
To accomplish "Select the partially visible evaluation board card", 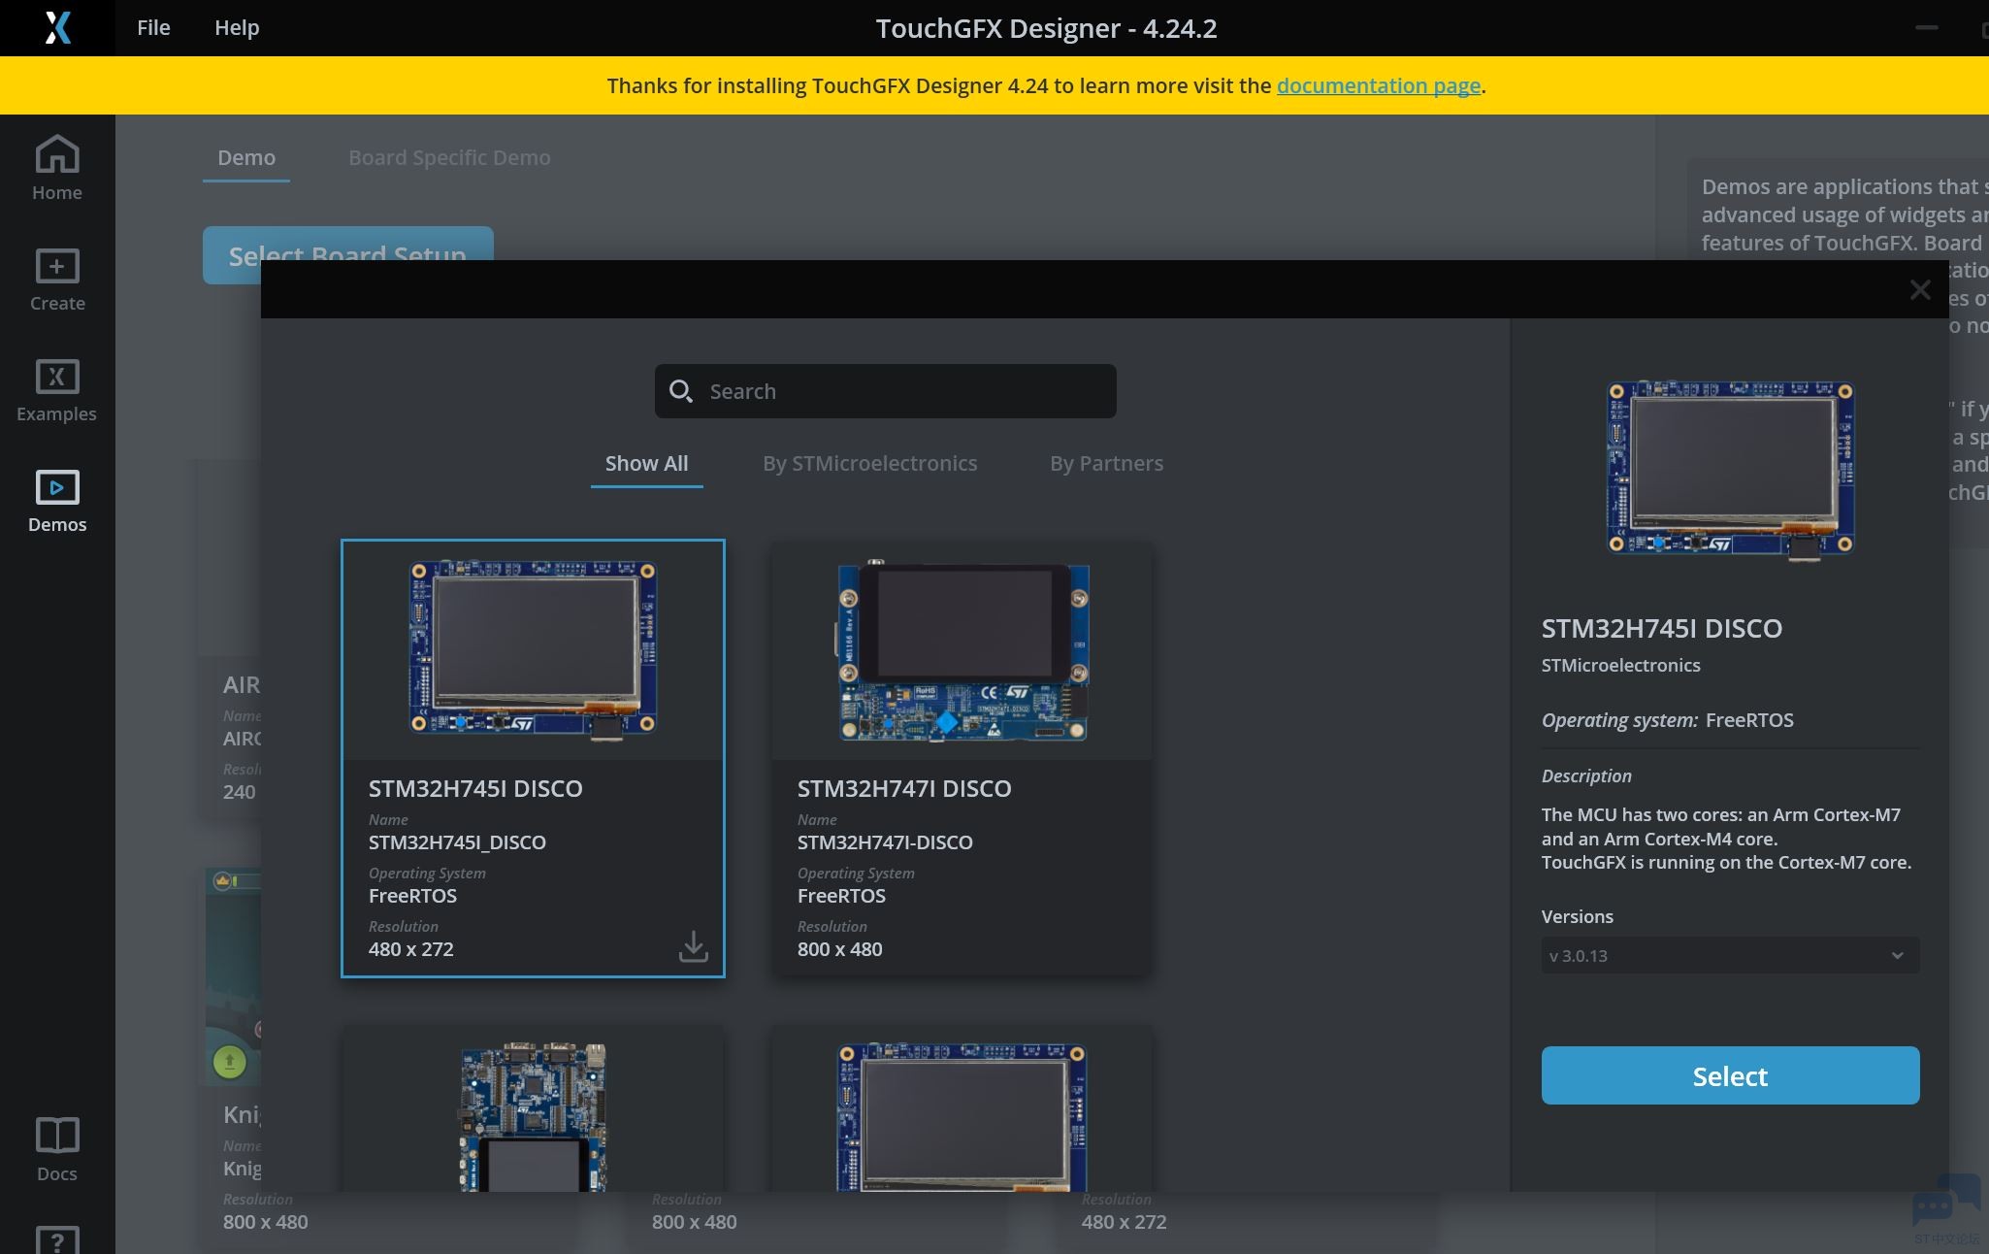I will [533, 1109].
